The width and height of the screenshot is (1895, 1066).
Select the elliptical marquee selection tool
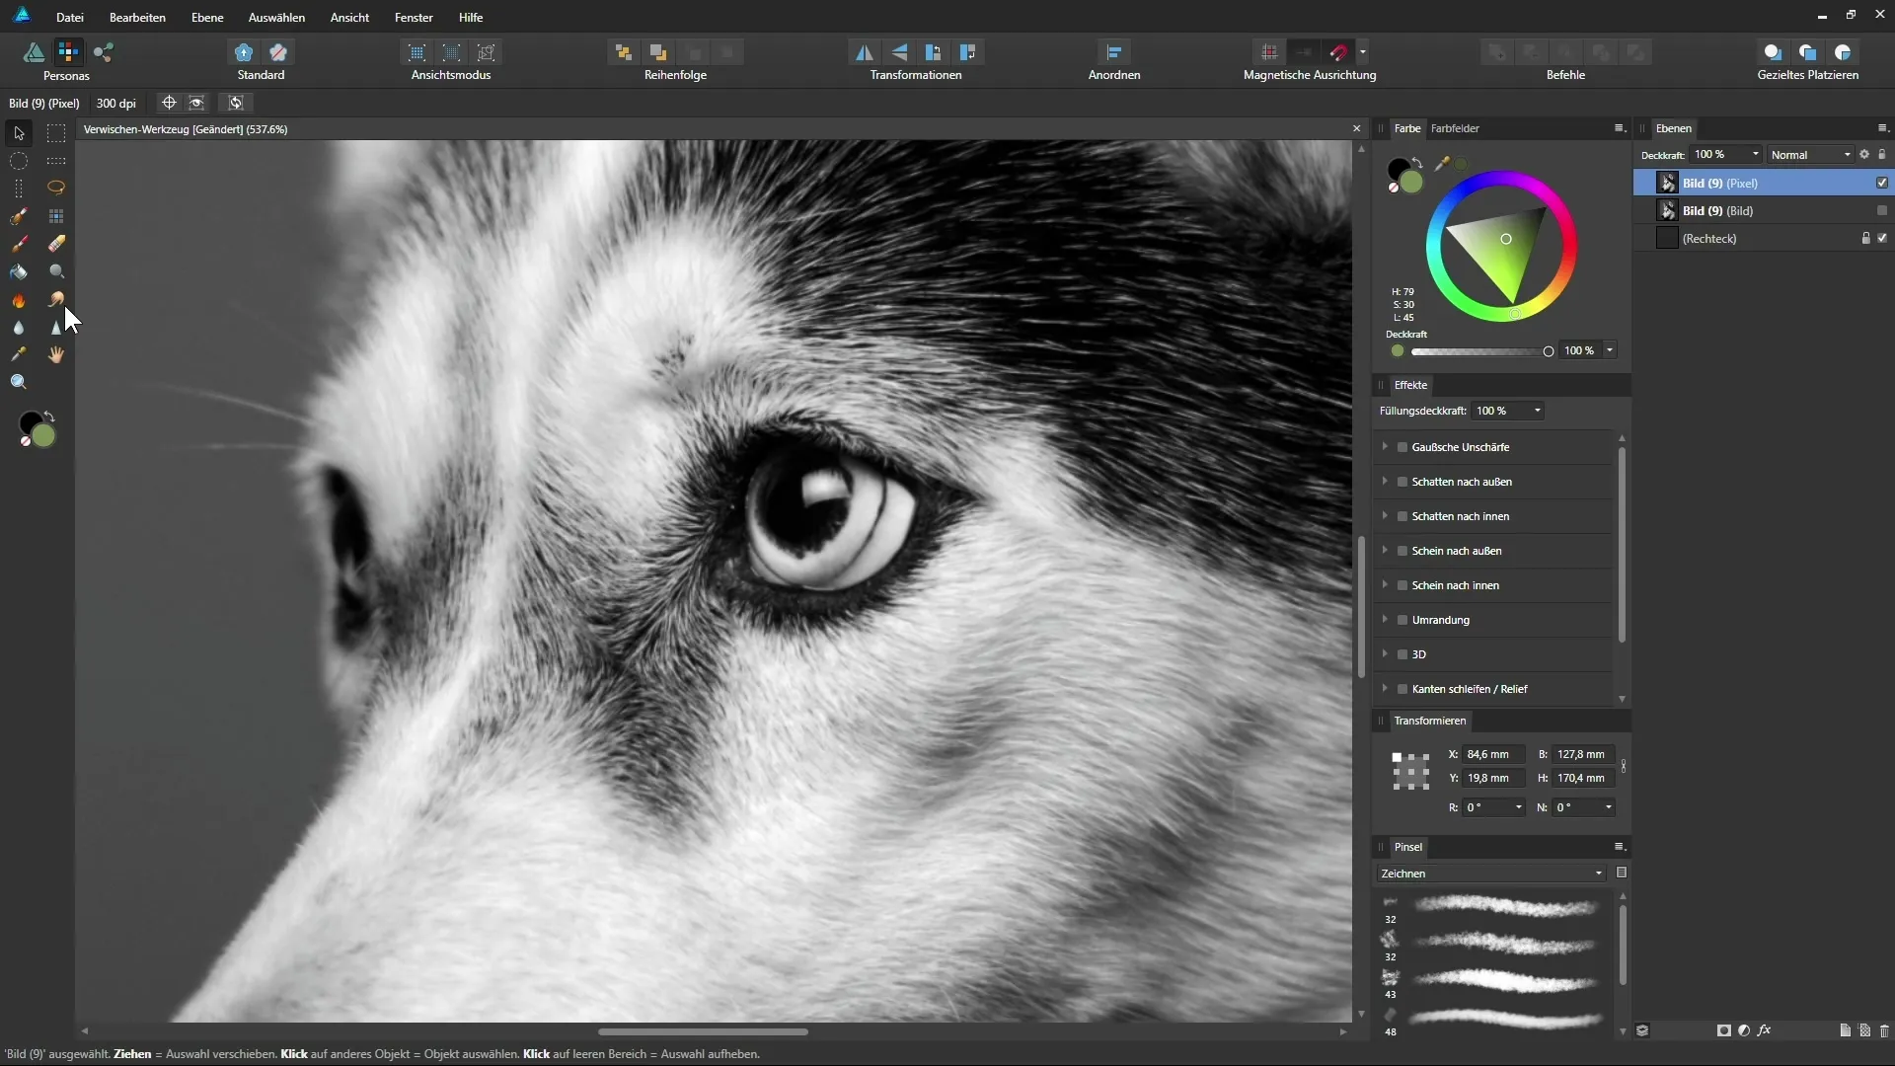click(x=19, y=161)
